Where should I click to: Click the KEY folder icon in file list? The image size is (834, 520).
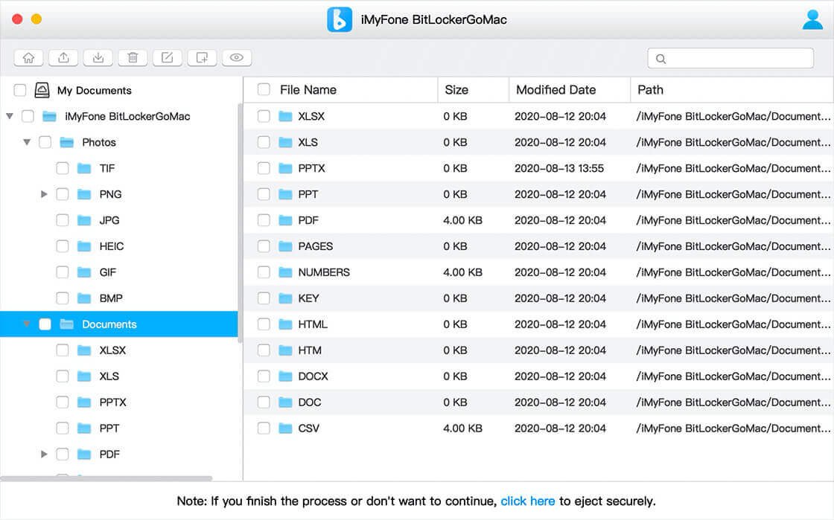[286, 298]
